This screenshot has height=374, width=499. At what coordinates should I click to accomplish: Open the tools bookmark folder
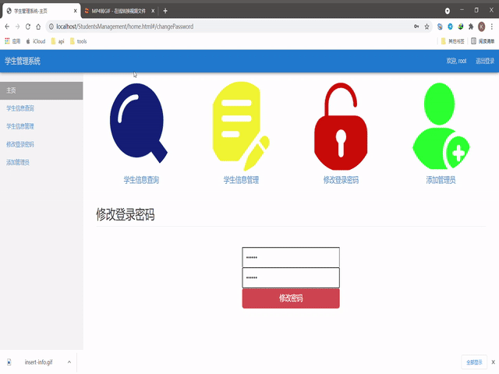coord(77,41)
